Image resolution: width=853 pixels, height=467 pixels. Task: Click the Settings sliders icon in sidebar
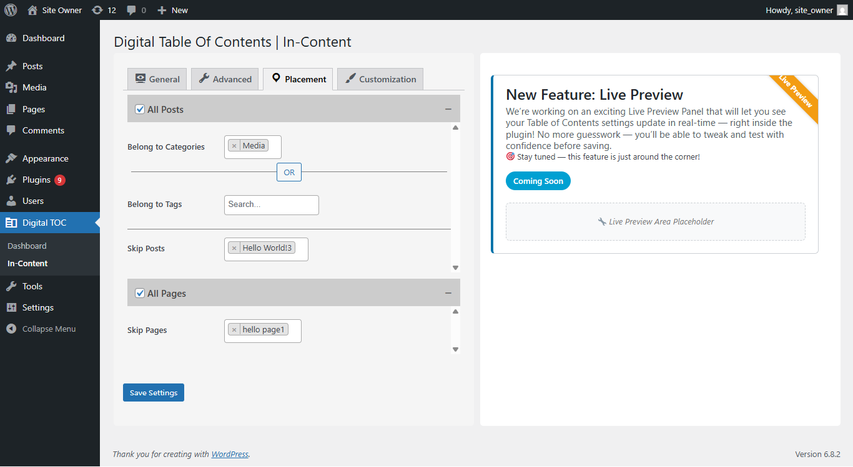tap(11, 307)
